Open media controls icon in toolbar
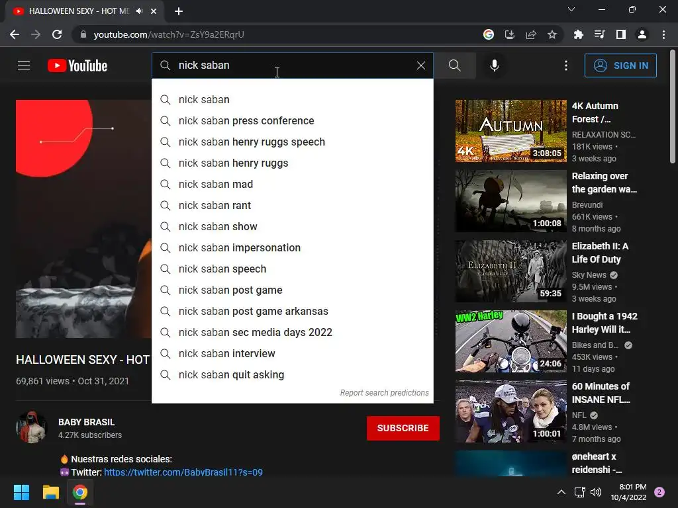The width and height of the screenshot is (678, 508). pos(599,34)
